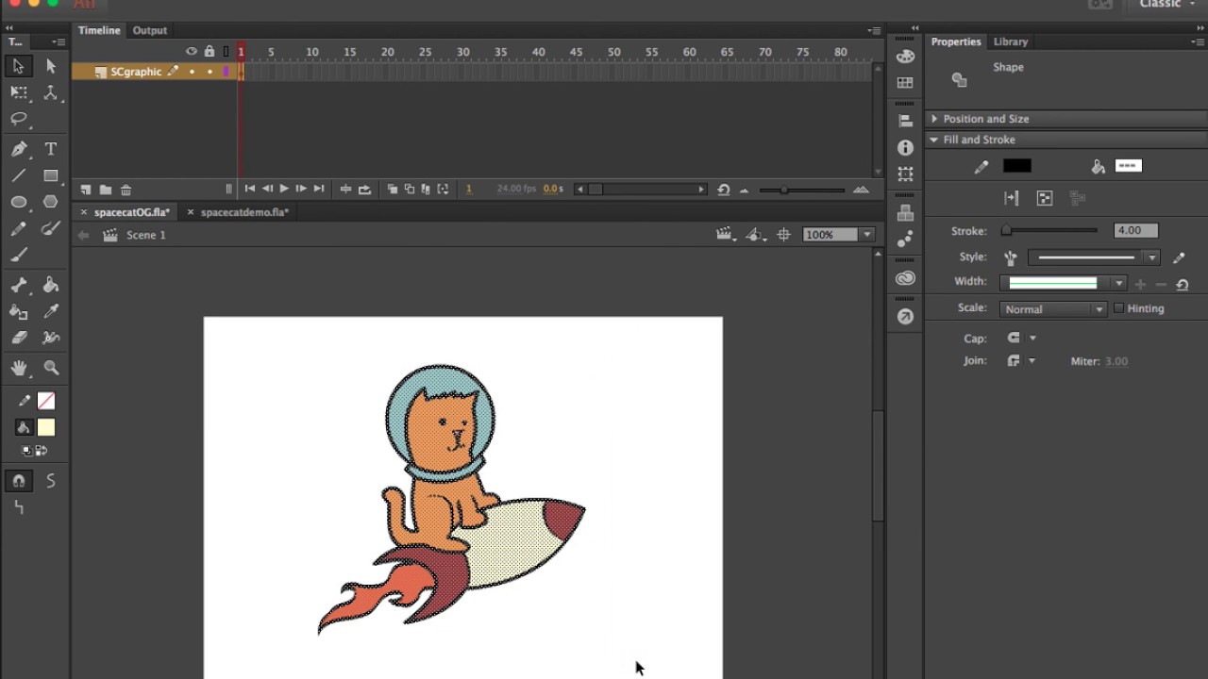Select the Subselection tool
The width and height of the screenshot is (1208, 679).
pos(51,66)
